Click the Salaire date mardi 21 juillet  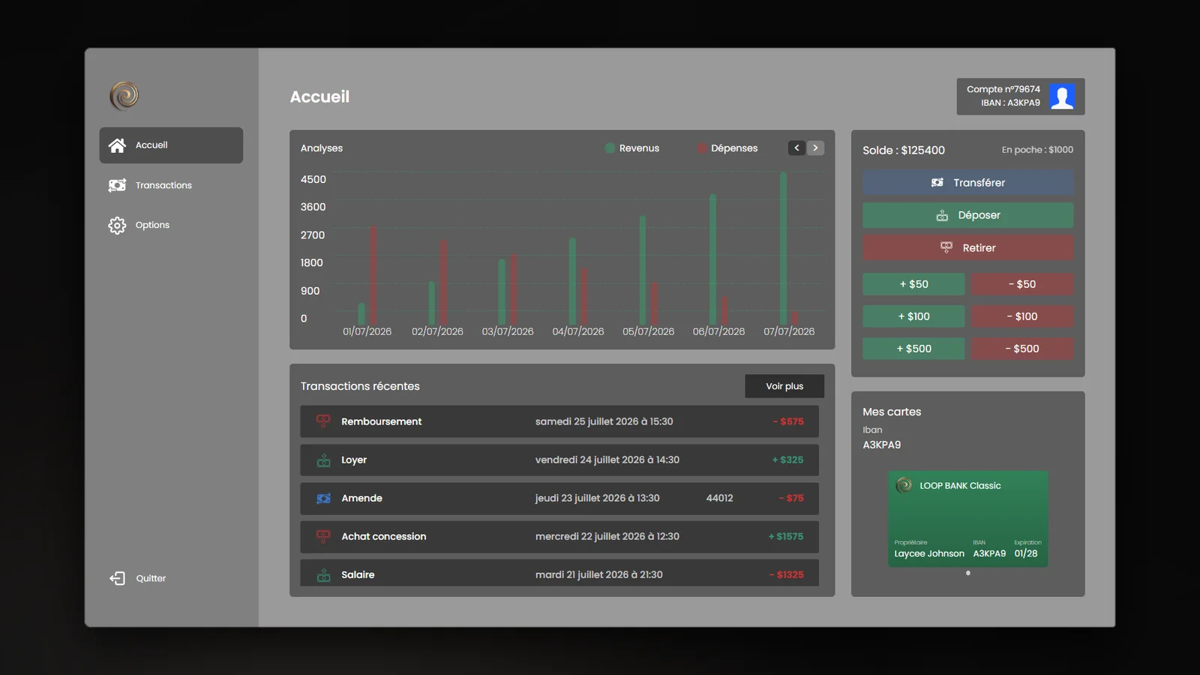[x=598, y=574]
